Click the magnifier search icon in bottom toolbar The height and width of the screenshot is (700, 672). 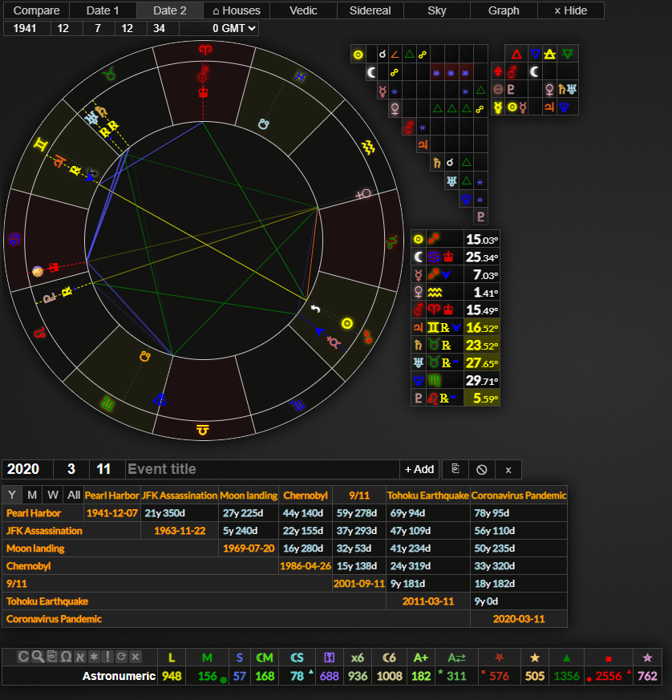[x=36, y=657]
